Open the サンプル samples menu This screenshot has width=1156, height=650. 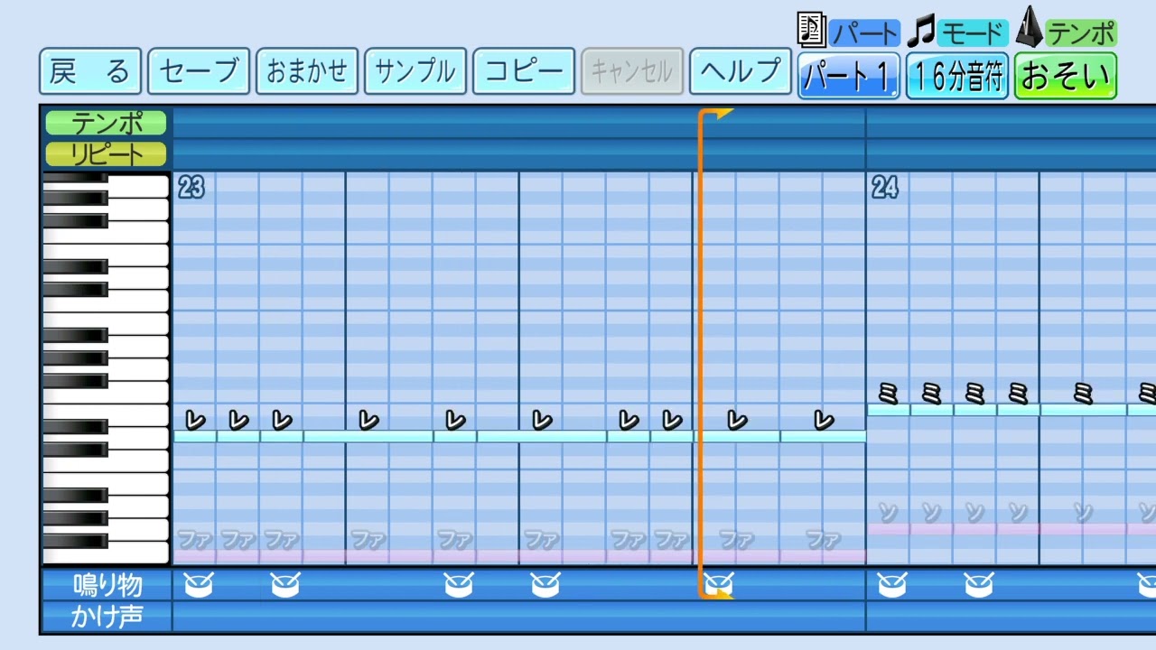[415, 71]
